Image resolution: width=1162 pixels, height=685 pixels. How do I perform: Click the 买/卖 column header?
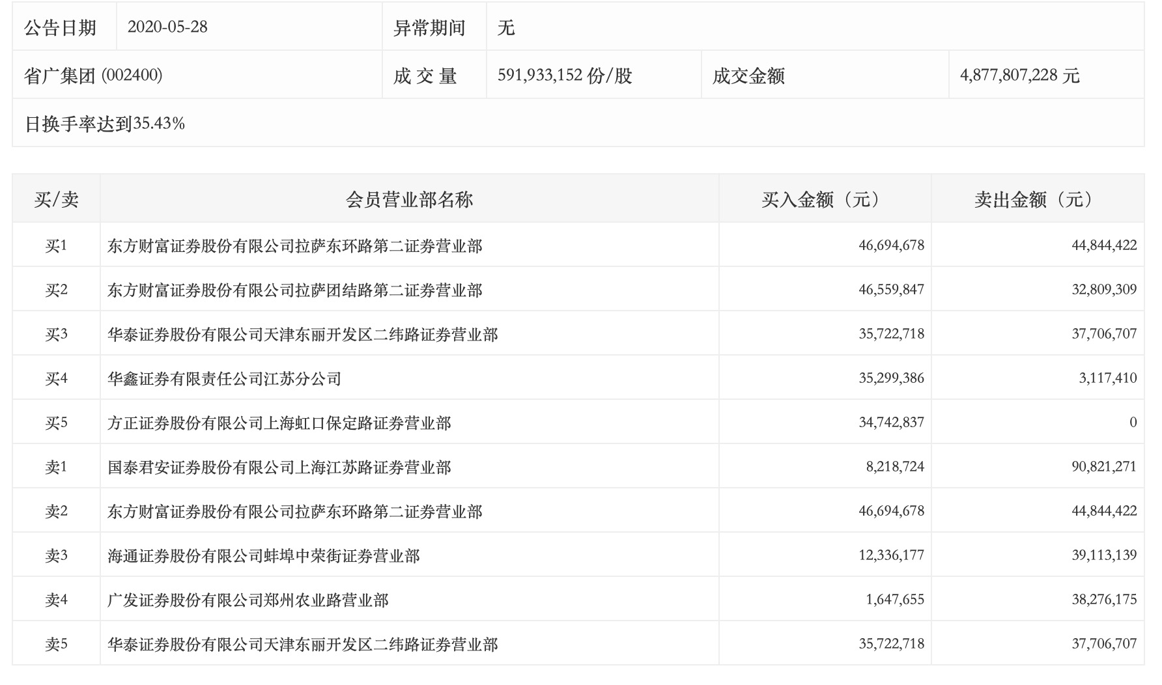point(56,199)
